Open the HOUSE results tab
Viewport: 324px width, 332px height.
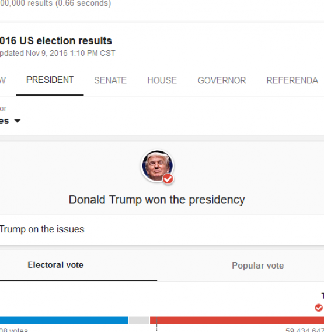(x=162, y=80)
